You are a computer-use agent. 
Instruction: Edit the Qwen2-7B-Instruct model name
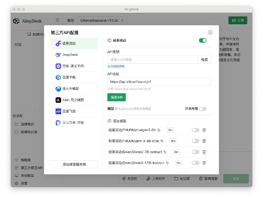[x=165, y=152]
